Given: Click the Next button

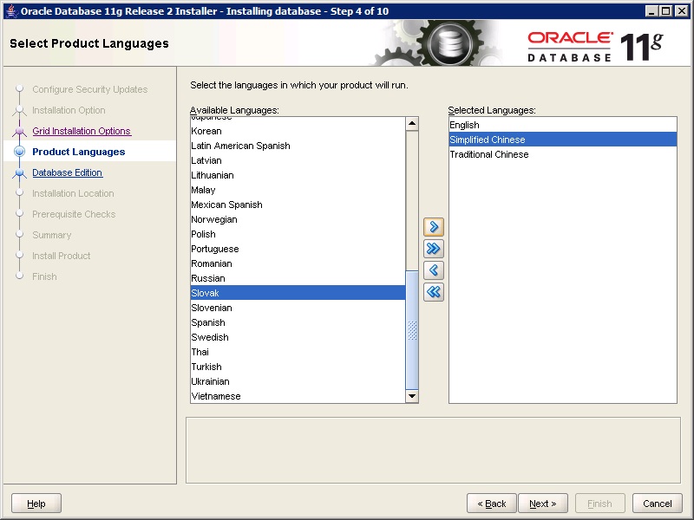Looking at the screenshot, I should [543, 504].
